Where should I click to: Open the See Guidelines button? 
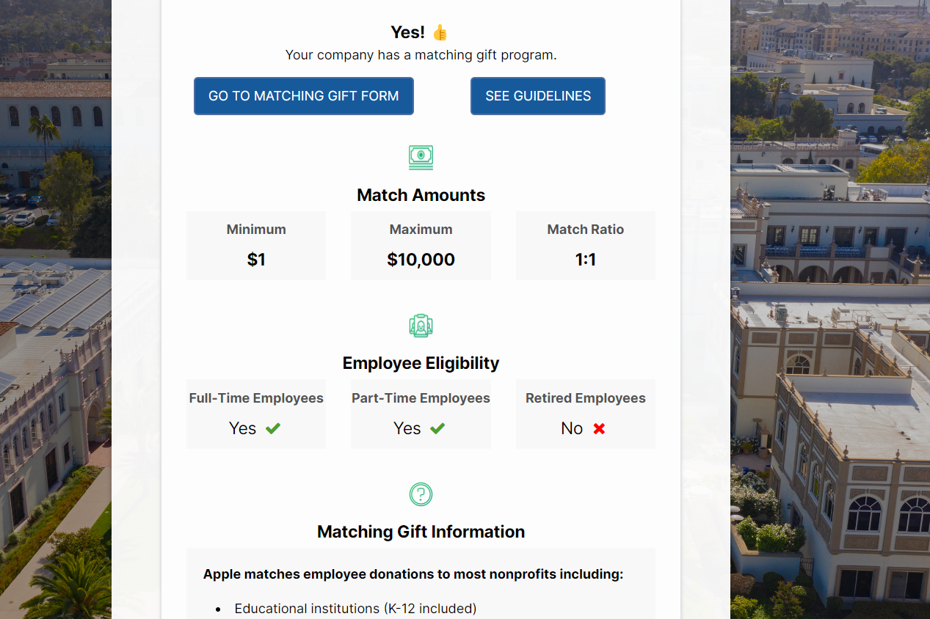(538, 96)
